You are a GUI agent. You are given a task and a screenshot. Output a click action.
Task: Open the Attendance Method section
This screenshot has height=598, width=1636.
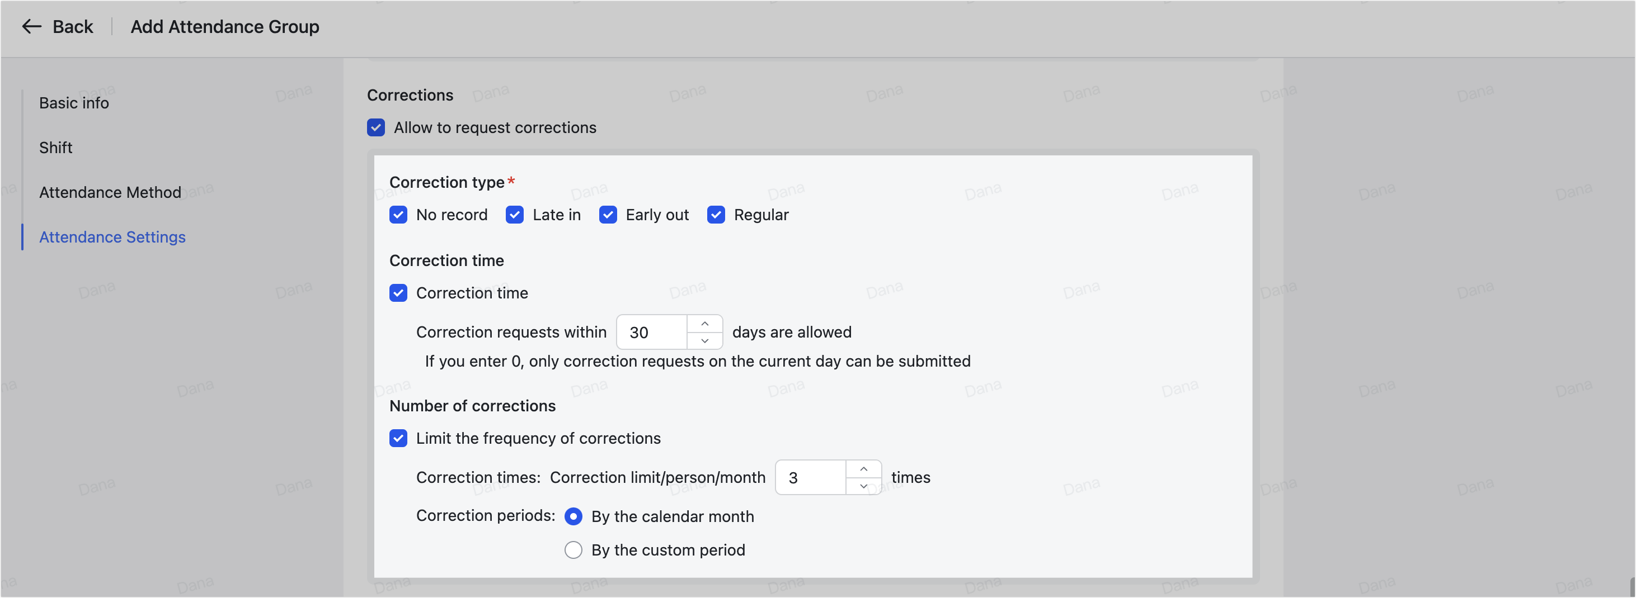[109, 192]
